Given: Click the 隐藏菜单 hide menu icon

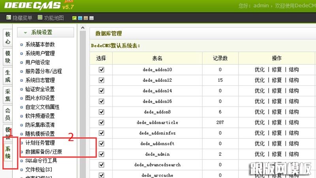Looking at the screenshot, I should pyautogui.click(x=9, y=18).
